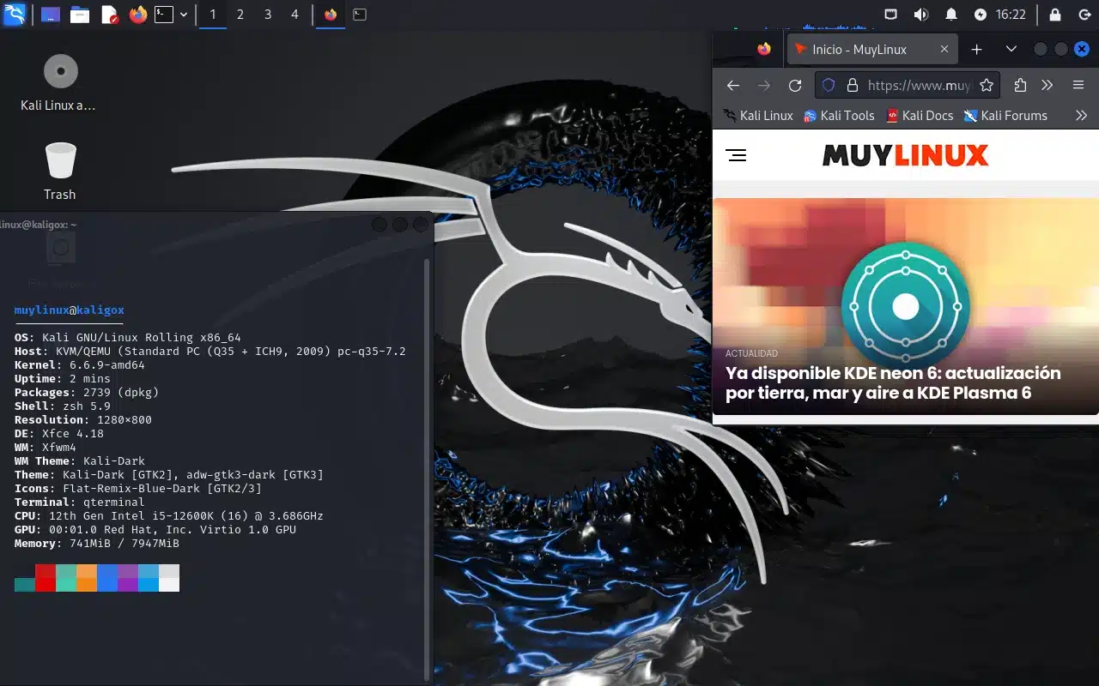Click the ACTUALIDAD category label

pos(751,353)
